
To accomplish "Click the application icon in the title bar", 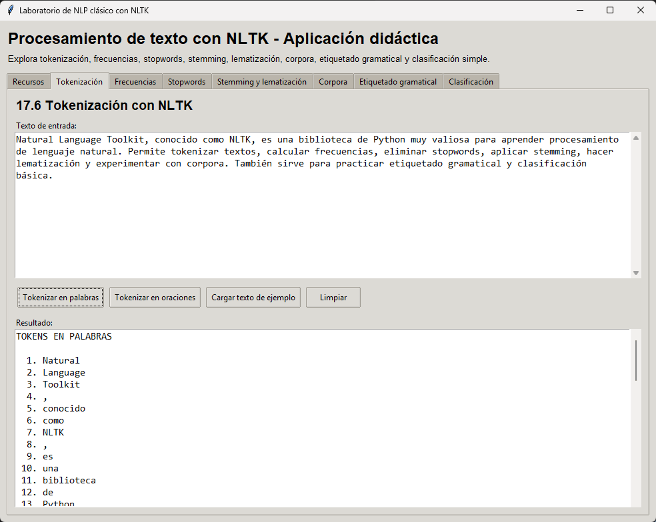I will point(12,10).
